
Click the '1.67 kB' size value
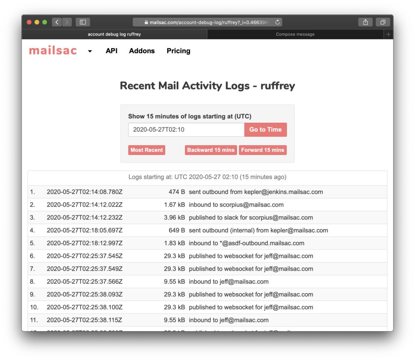174,205
